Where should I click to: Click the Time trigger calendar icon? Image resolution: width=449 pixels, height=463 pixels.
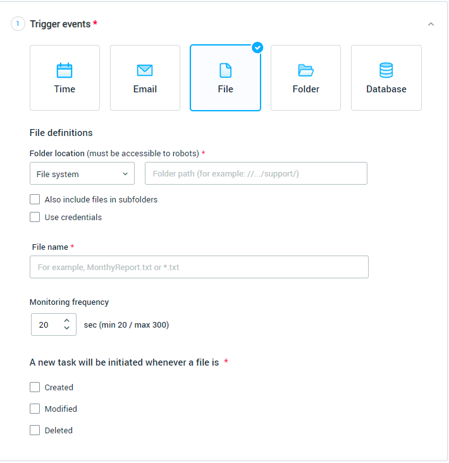[x=65, y=70]
